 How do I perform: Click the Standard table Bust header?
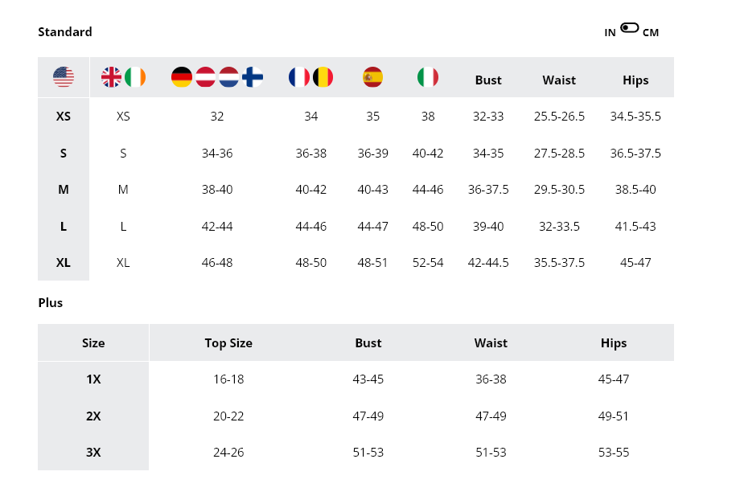[488, 80]
